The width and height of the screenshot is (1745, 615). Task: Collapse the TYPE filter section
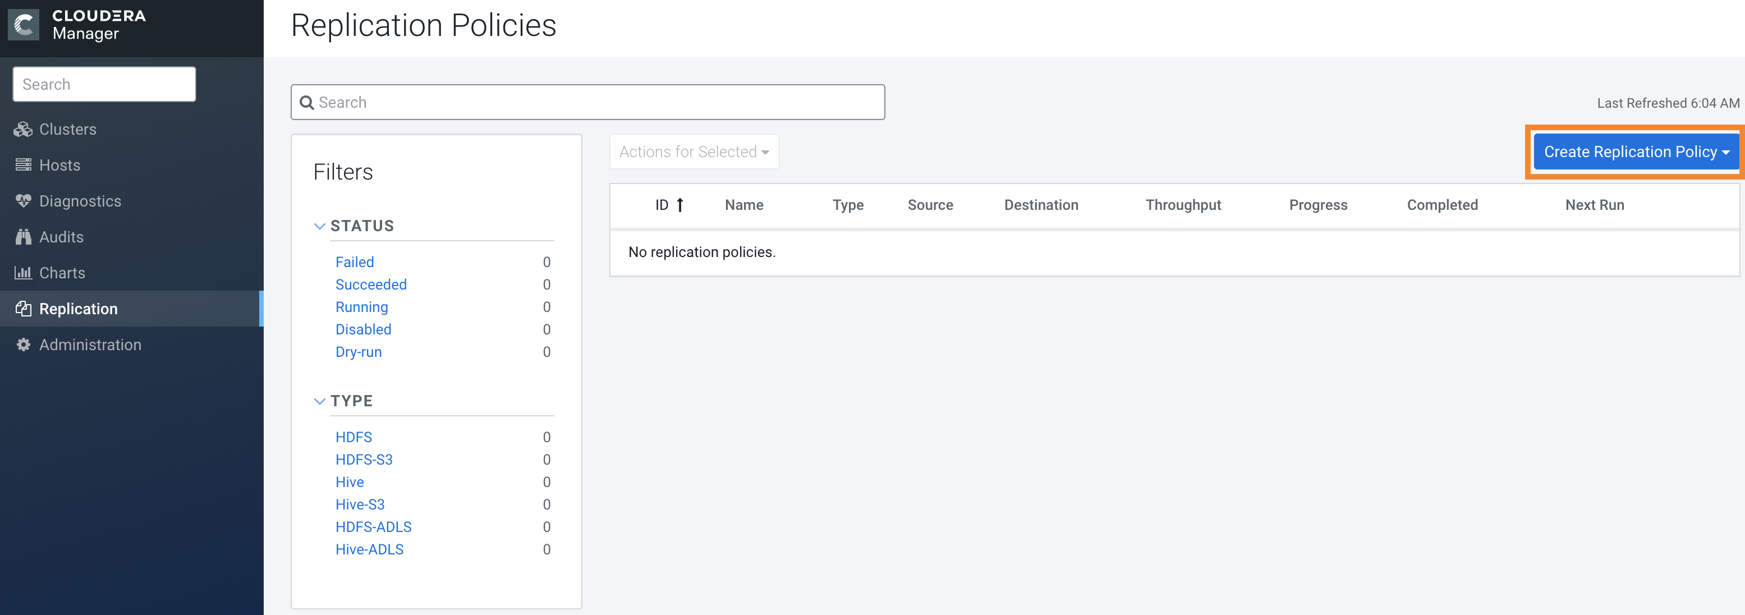click(320, 401)
